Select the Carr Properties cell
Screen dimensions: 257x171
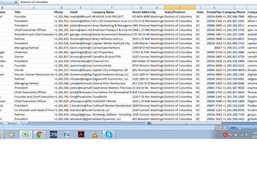tap(112, 52)
